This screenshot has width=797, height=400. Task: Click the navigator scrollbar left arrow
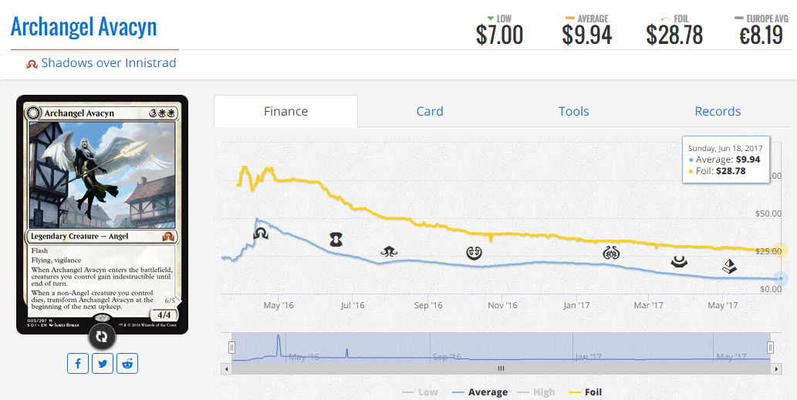click(227, 368)
